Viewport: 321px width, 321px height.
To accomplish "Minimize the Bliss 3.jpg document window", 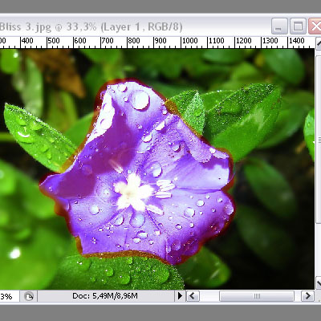I will coord(279,26).
